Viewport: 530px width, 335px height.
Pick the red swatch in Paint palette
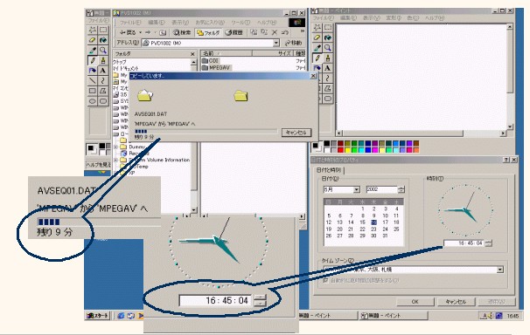point(340,150)
